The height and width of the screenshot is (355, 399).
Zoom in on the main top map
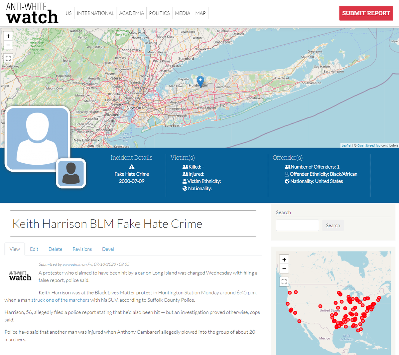(x=8, y=36)
